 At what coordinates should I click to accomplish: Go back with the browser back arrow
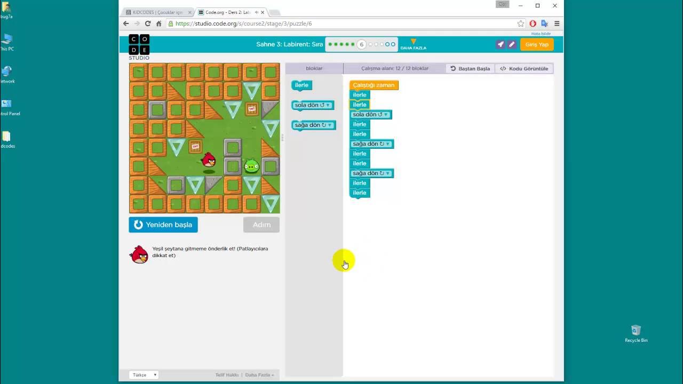[126, 23]
